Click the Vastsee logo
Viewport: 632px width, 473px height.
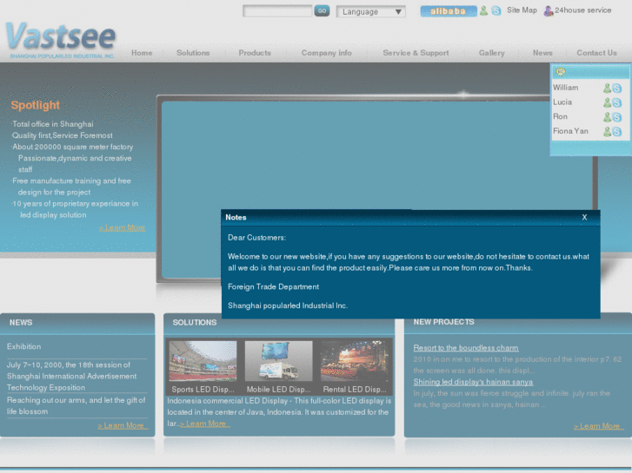tap(61, 39)
